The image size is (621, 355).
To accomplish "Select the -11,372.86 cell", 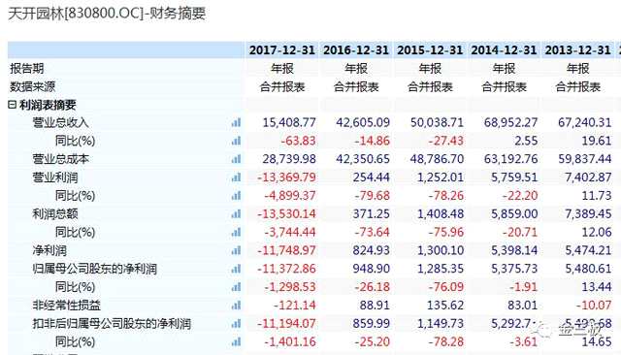I will click(x=287, y=269).
